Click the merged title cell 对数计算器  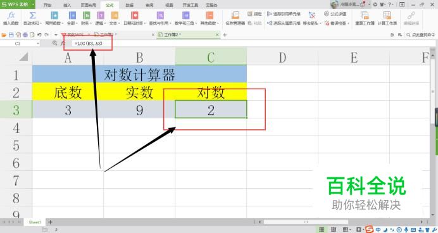coord(139,74)
